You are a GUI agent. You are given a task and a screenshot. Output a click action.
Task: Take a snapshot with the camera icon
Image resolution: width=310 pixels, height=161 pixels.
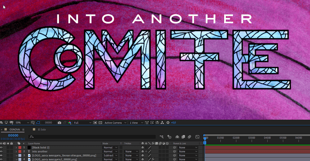(x=59, y=123)
